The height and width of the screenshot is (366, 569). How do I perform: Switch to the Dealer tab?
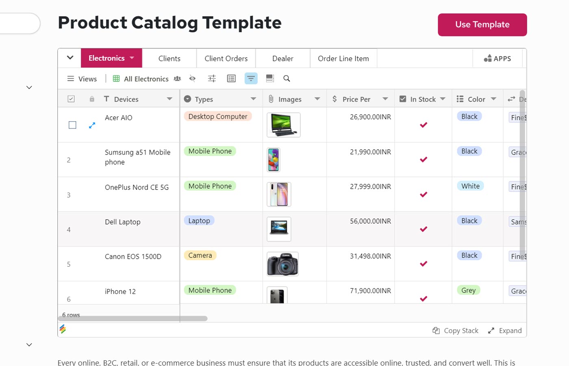(x=283, y=59)
